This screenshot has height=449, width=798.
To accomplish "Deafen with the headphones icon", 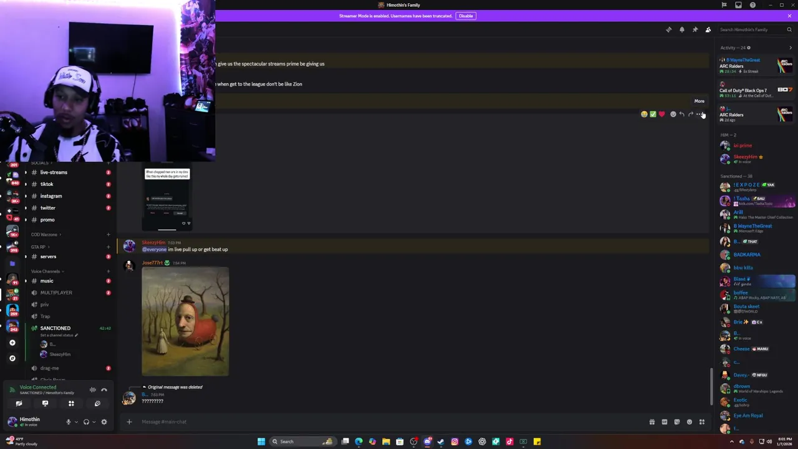I will (86, 422).
